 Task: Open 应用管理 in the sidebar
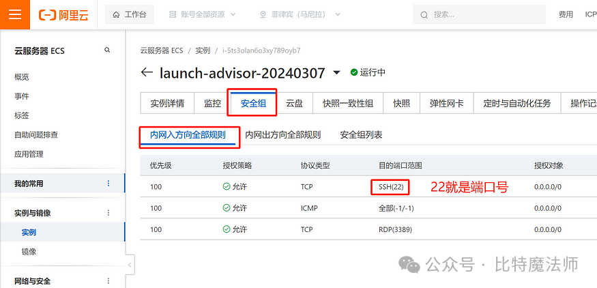point(29,154)
